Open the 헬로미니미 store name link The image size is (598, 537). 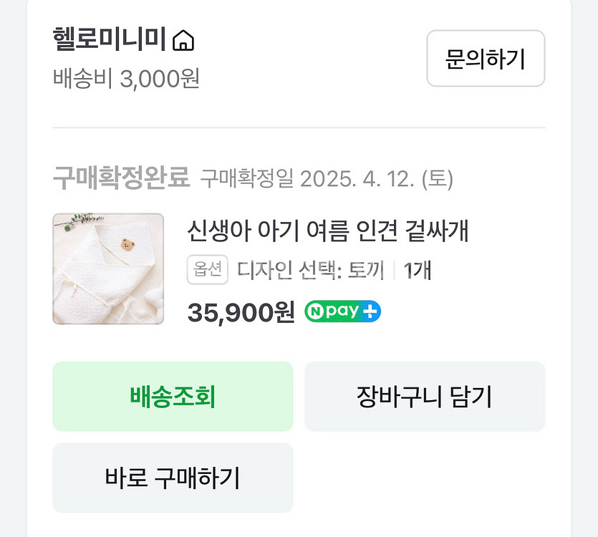(110, 40)
